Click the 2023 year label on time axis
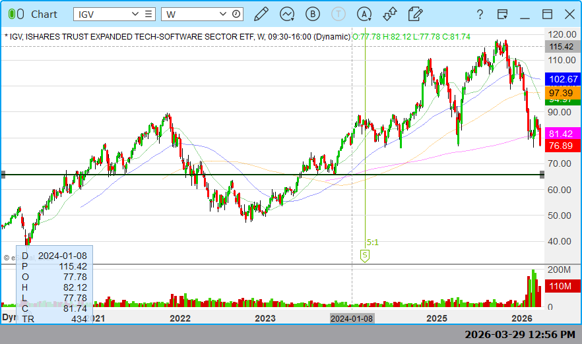582x344 pixels. click(265, 318)
